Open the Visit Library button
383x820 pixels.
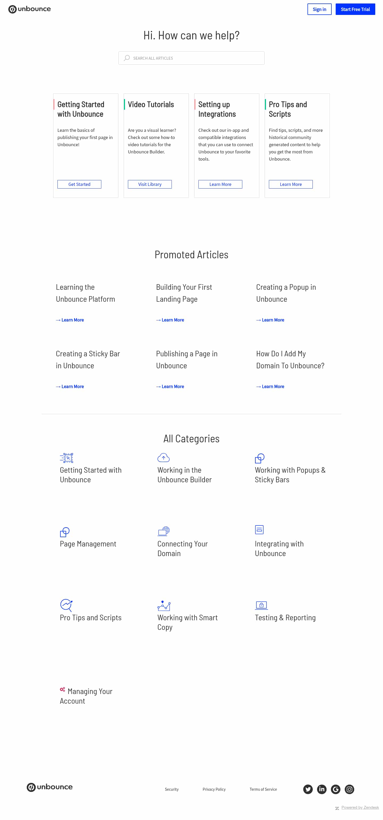point(150,184)
